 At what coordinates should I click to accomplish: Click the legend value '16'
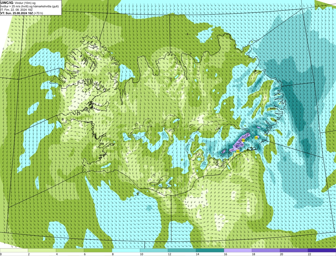[225, 254]
